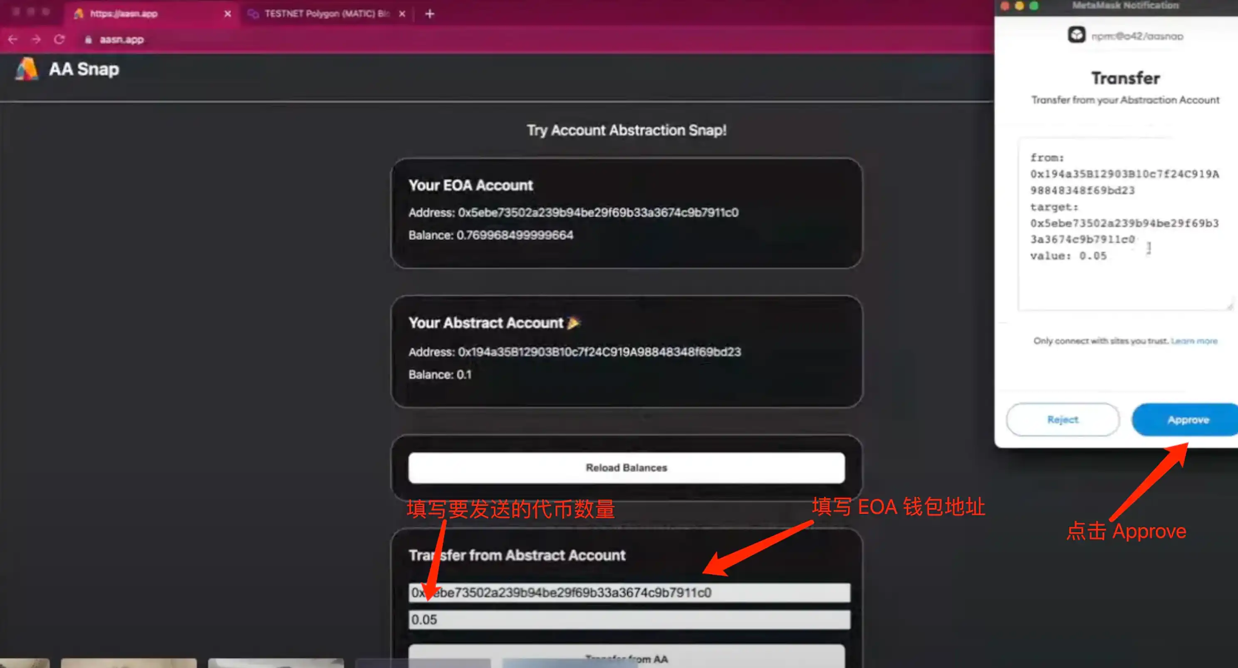Viewport: 1238px width, 668px height.
Task: Click the recipient address input field
Action: (x=629, y=593)
